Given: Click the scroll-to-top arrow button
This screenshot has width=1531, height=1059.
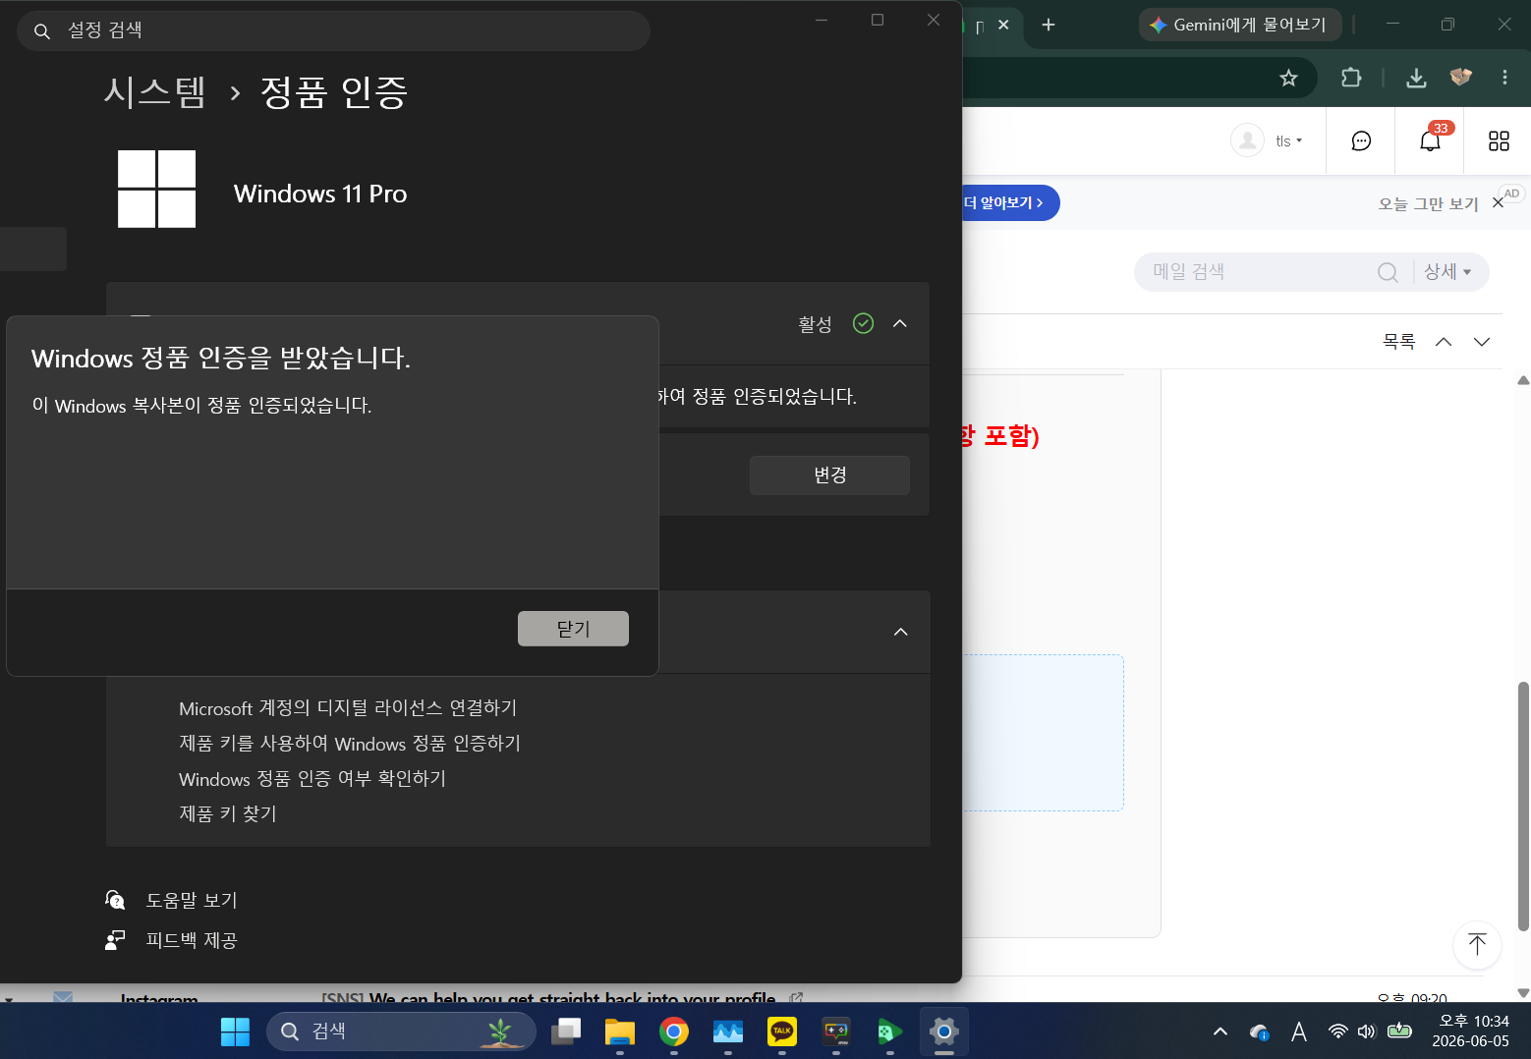Looking at the screenshot, I should pyautogui.click(x=1477, y=945).
